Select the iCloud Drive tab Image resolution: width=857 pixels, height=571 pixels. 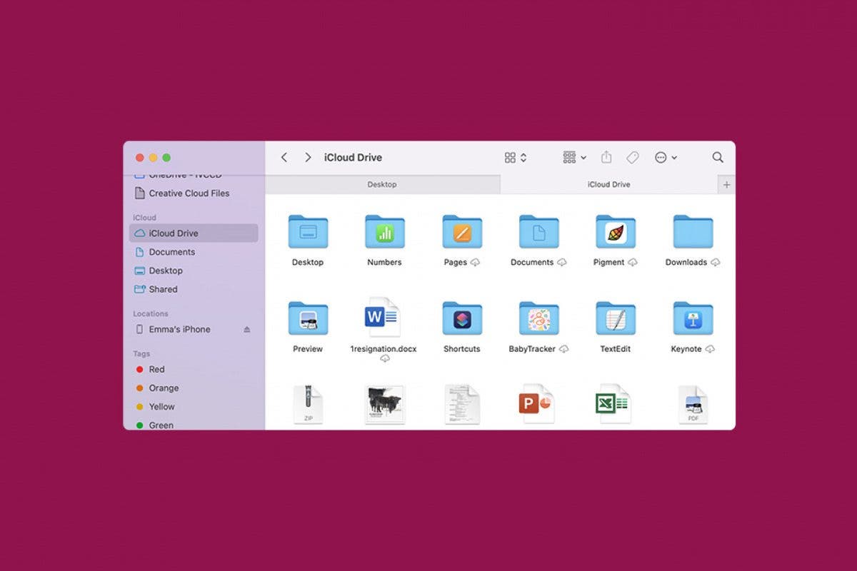pos(608,184)
